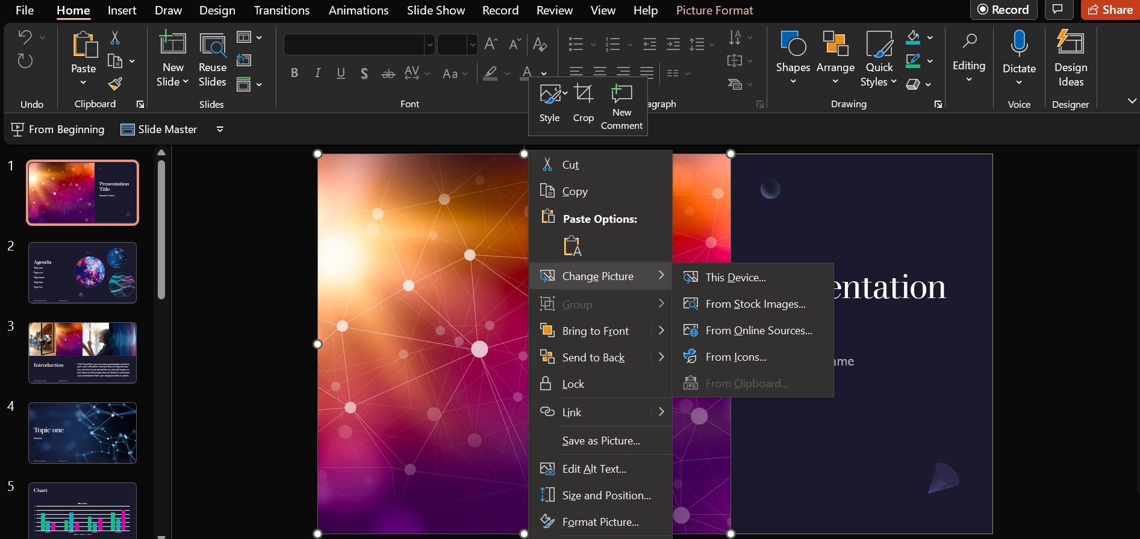The height and width of the screenshot is (539, 1140).
Task: Align text right
Action: pos(623,73)
